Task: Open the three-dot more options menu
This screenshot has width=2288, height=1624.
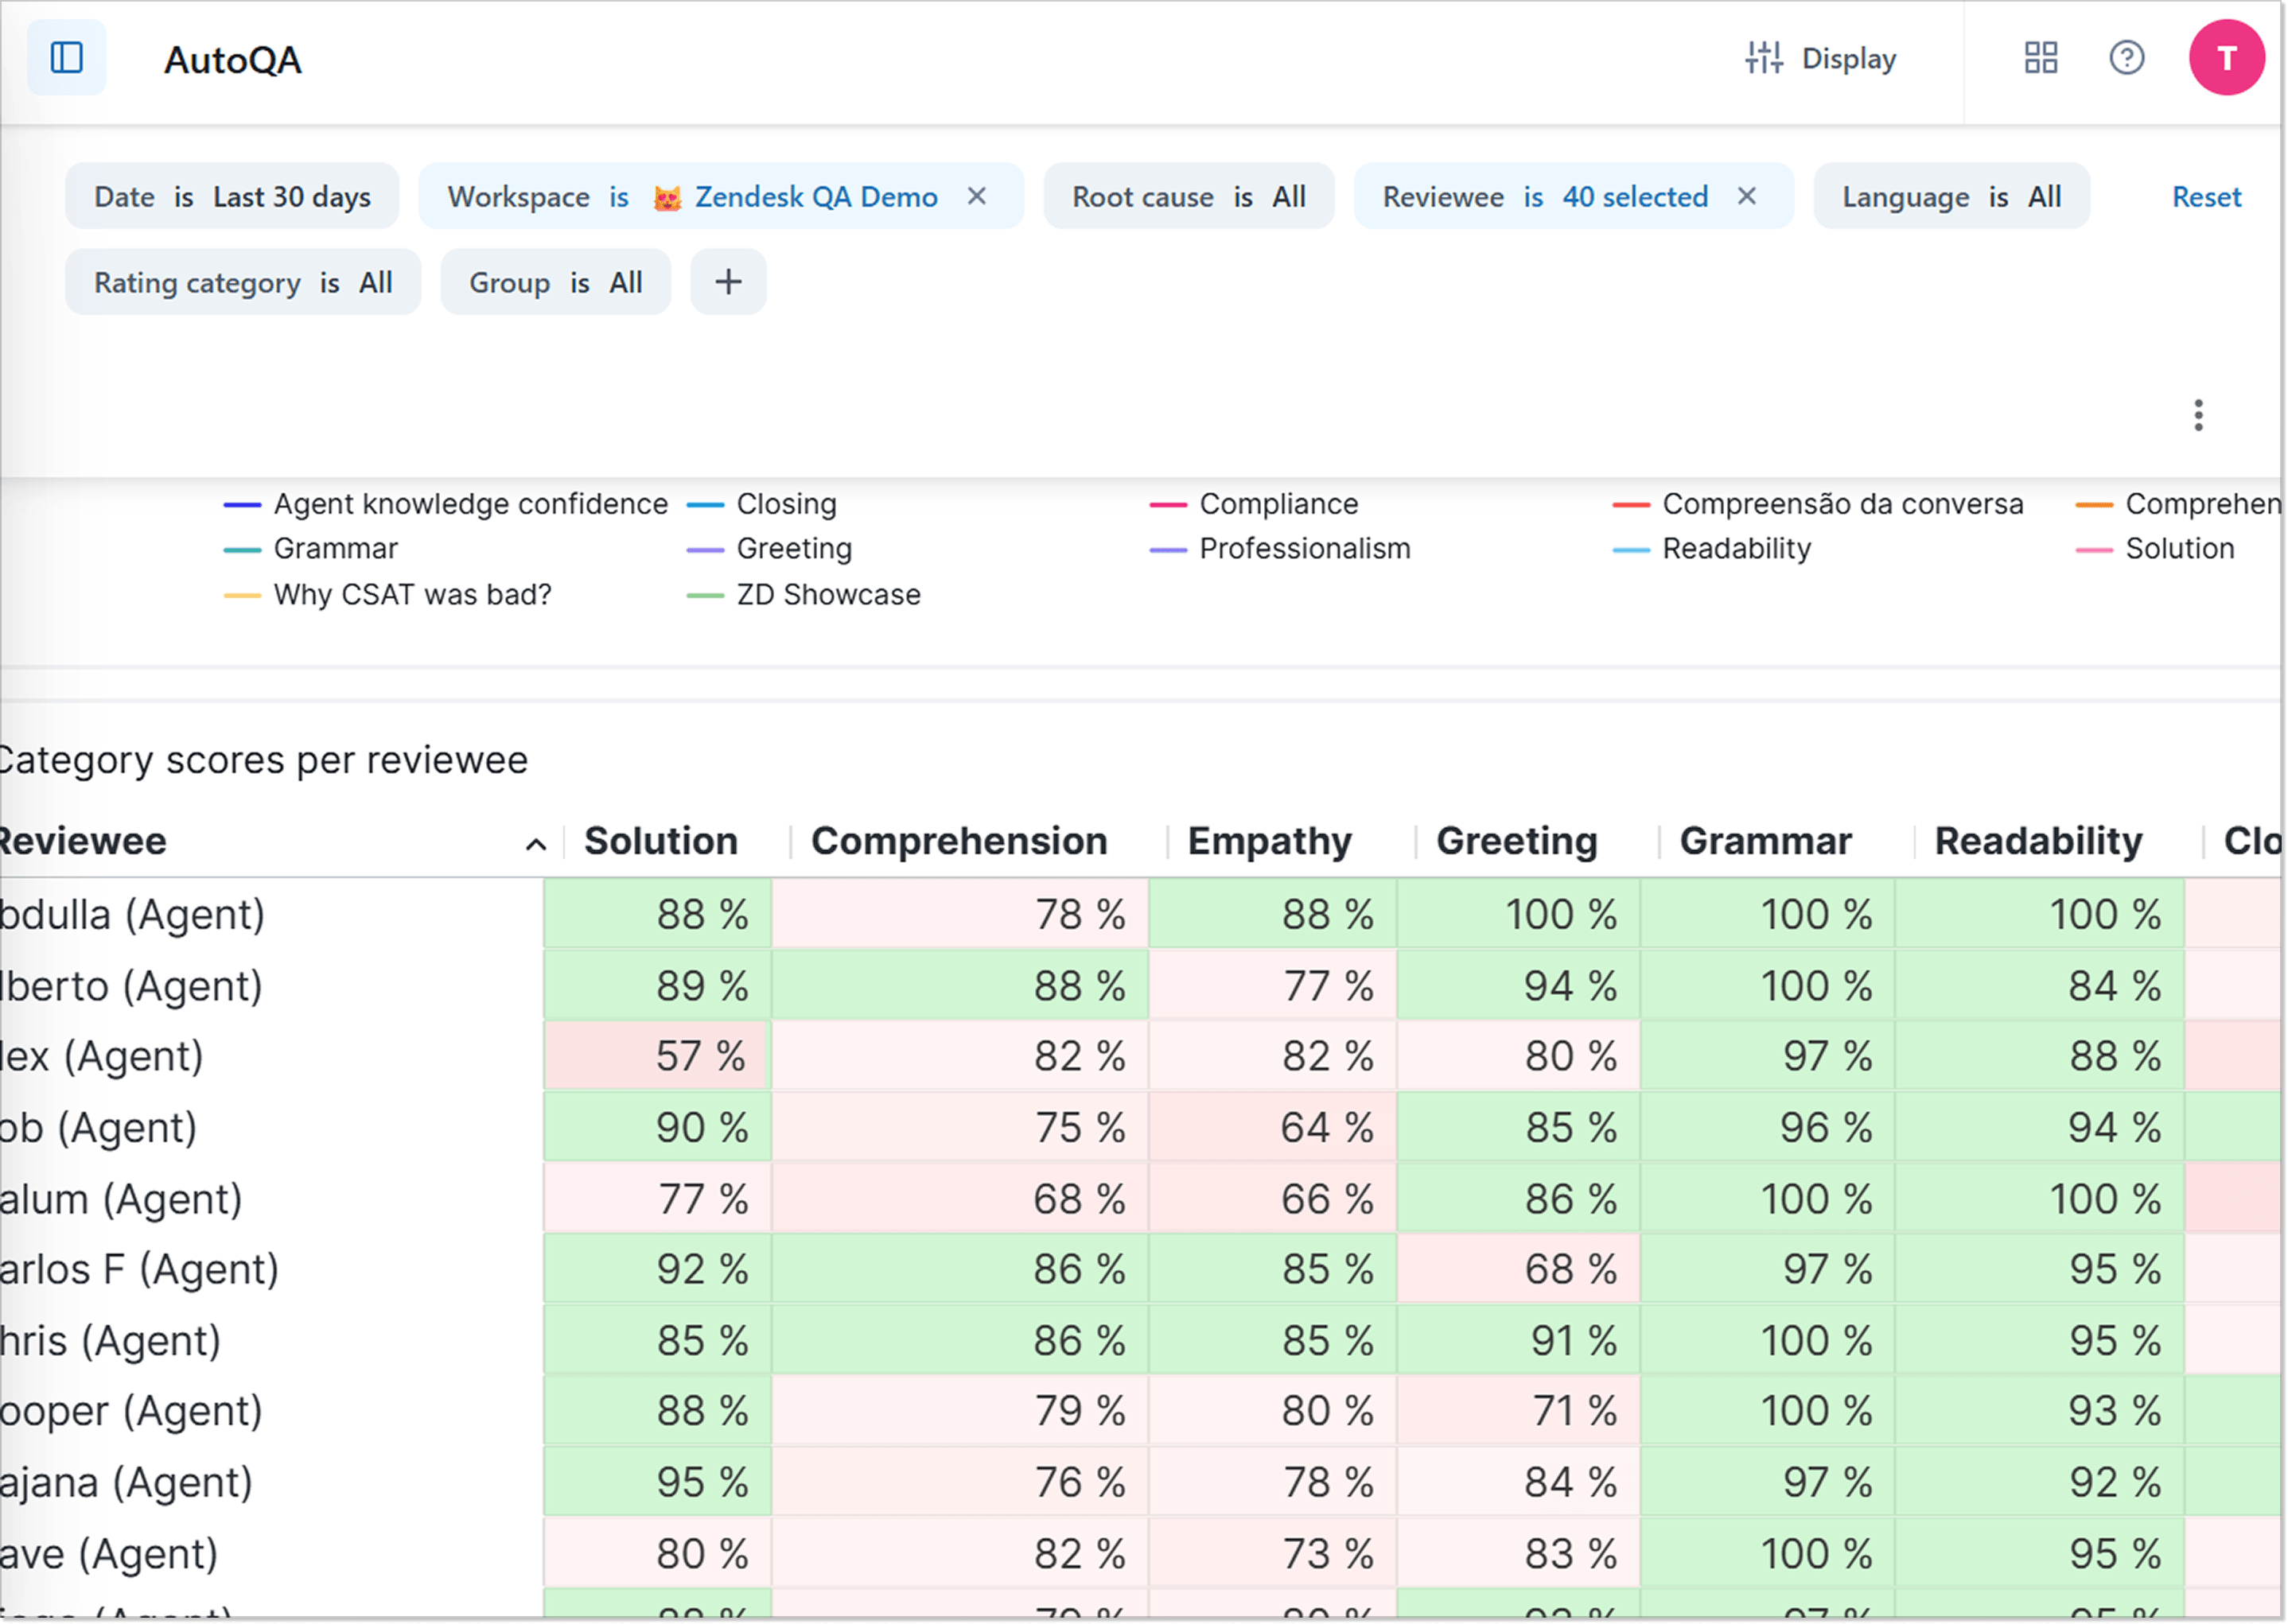Action: pos(2198,415)
